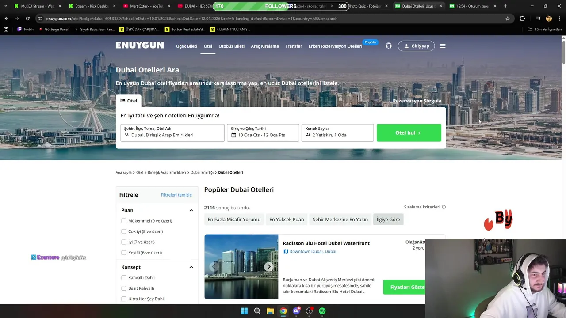Open the Araç Kiralama menu item
The image size is (566, 318).
[265, 46]
